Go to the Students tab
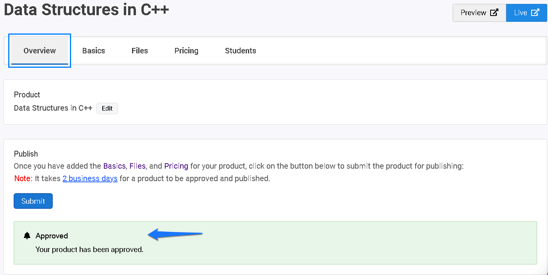Image resolution: width=548 pixels, height=275 pixels. (241, 51)
